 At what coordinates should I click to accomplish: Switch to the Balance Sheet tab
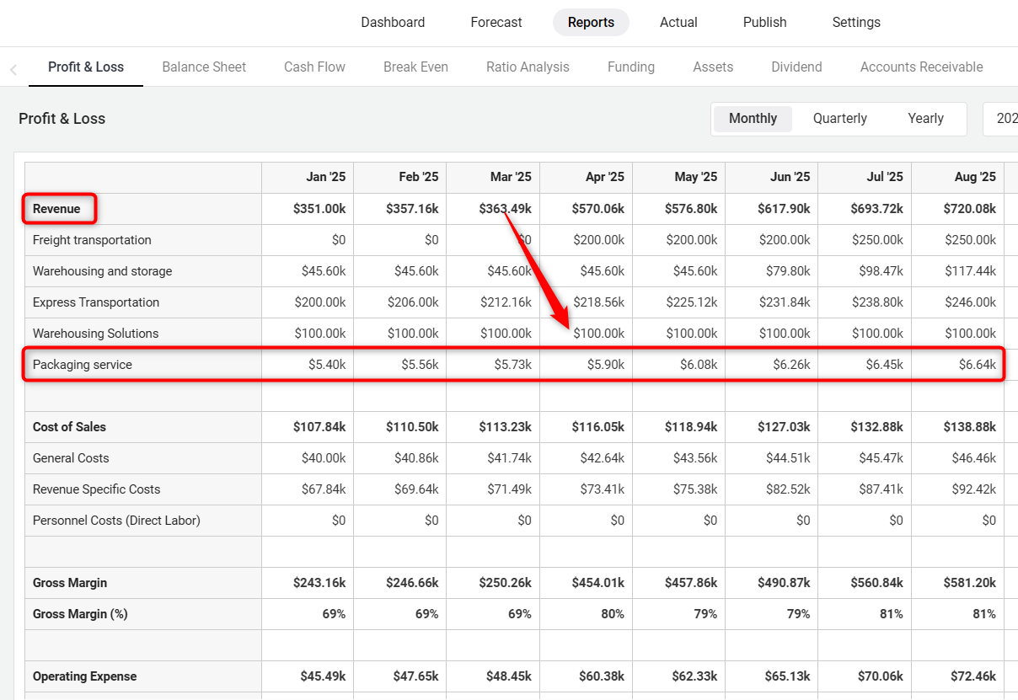point(204,67)
